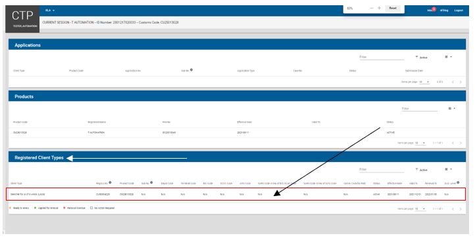
Task: Expand the RLA dropdown in header
Action: 50,10
